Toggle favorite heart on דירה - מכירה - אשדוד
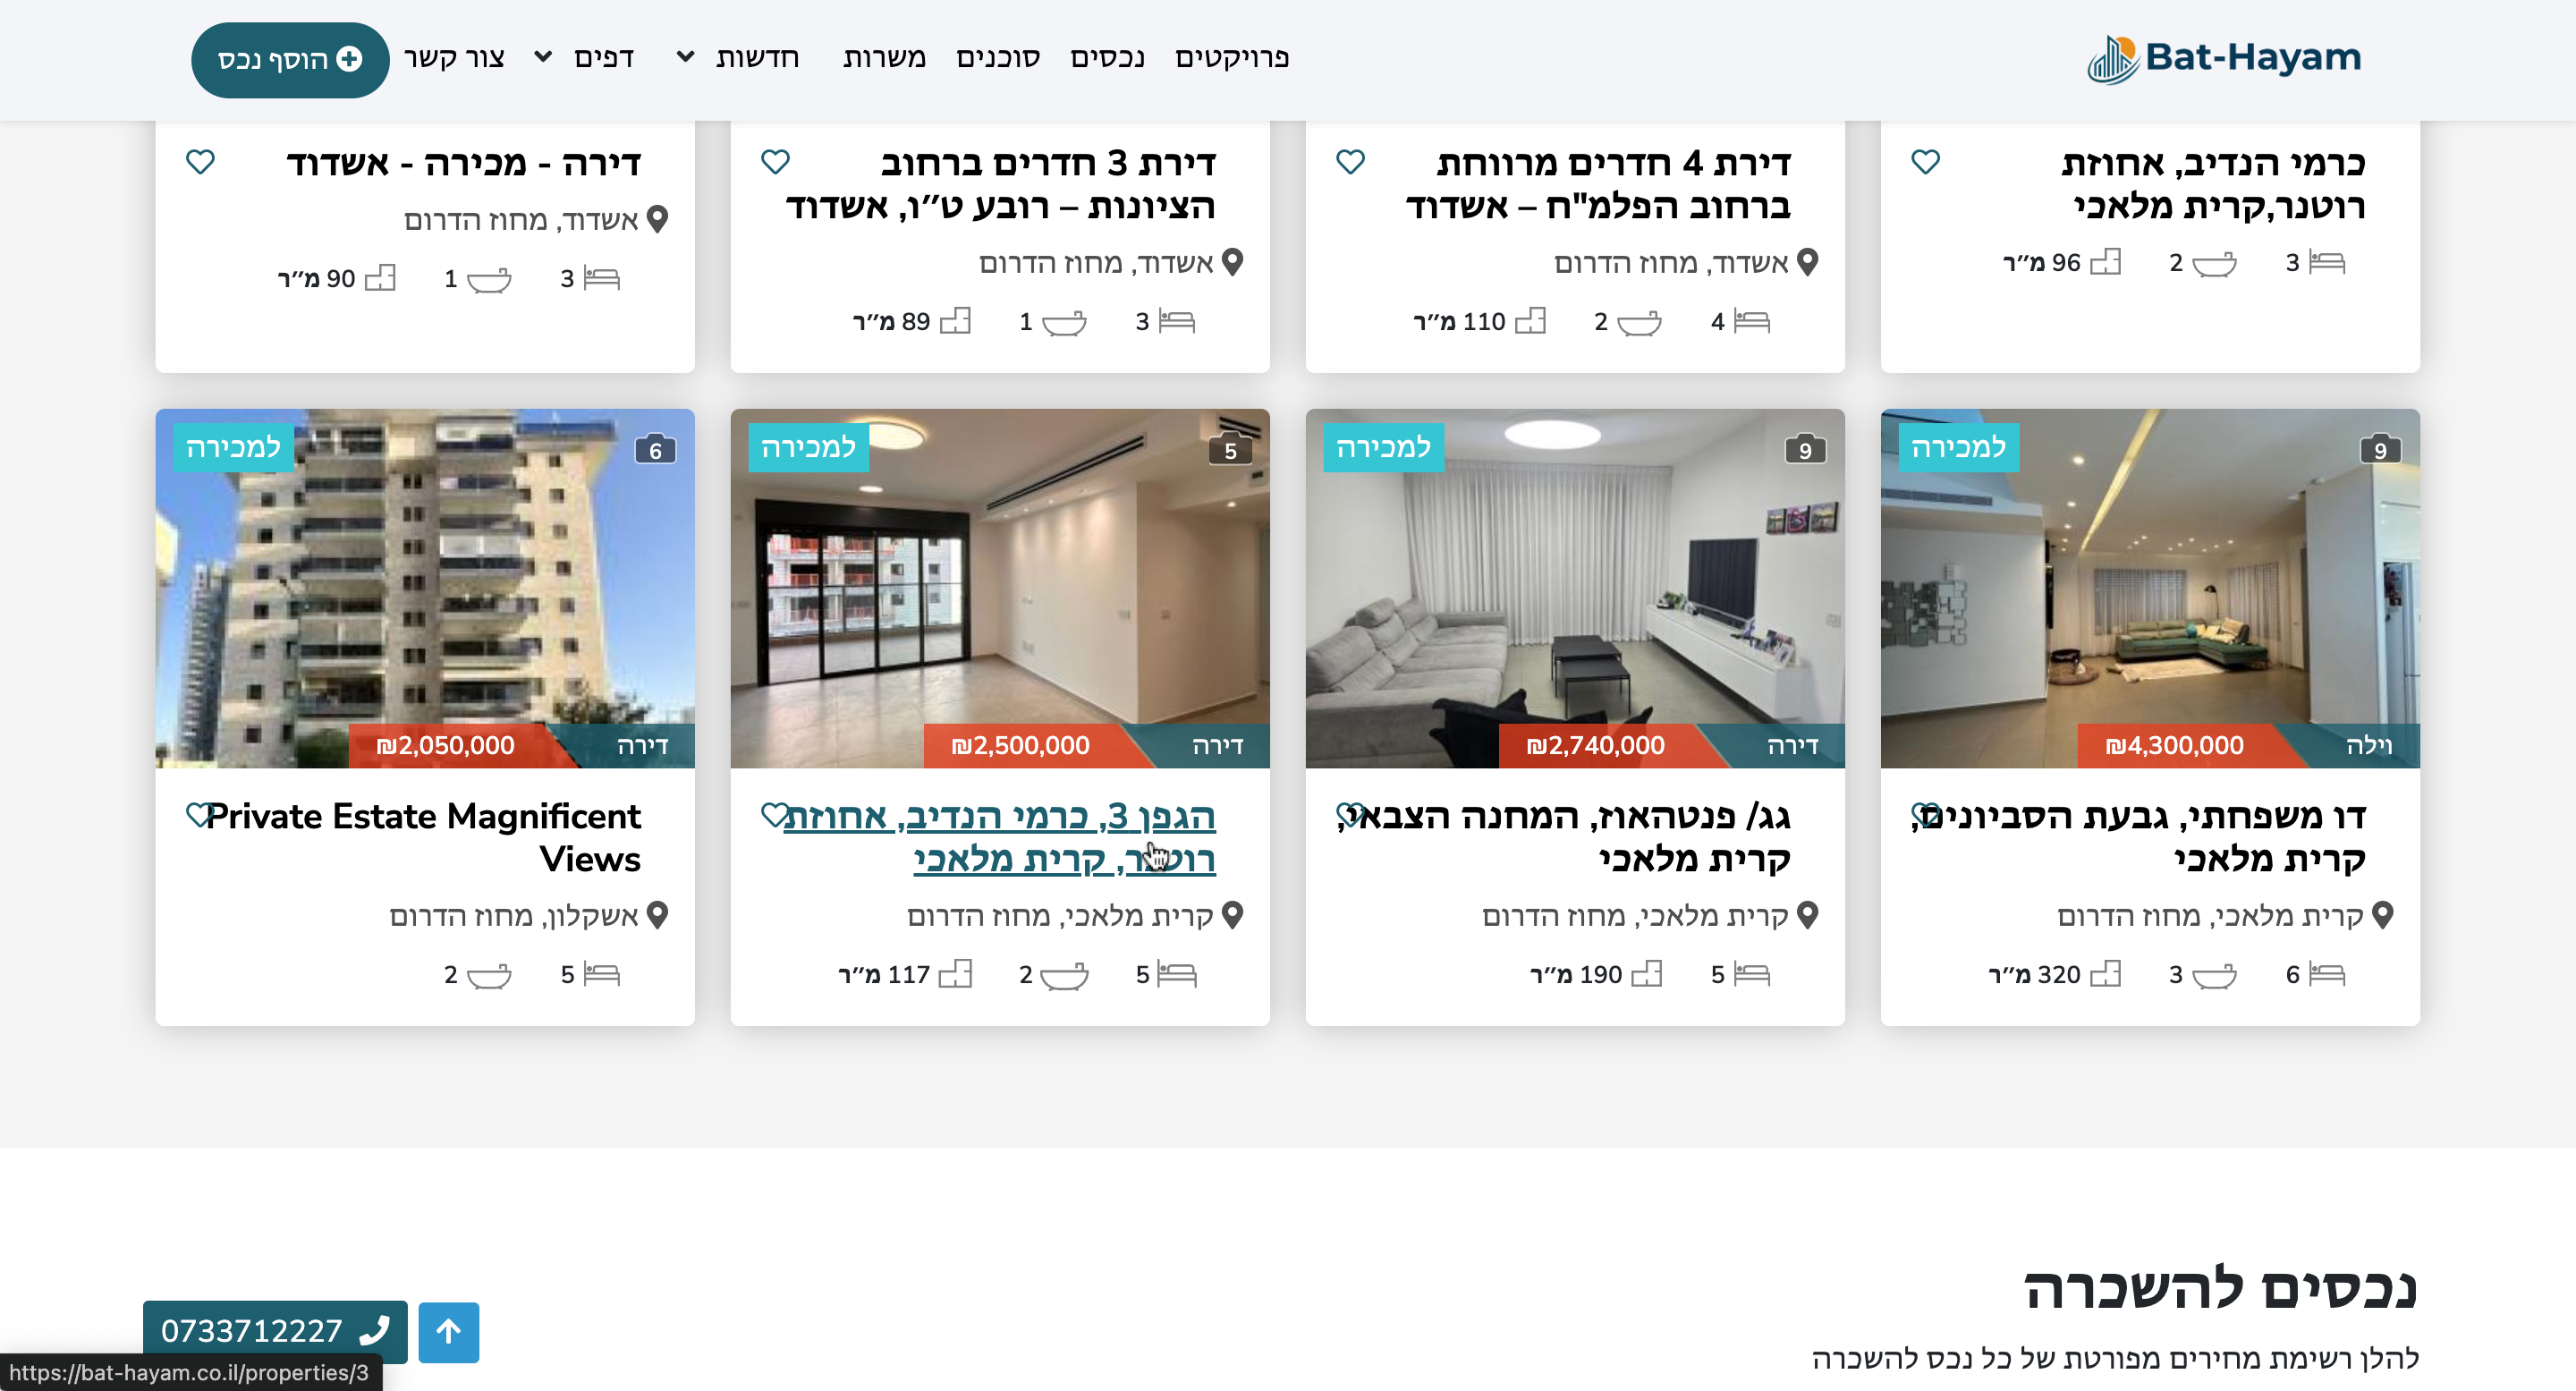This screenshot has width=2576, height=1391. 200,161
